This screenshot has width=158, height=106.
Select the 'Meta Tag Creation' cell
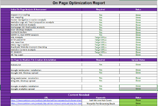(x=46, y=45)
